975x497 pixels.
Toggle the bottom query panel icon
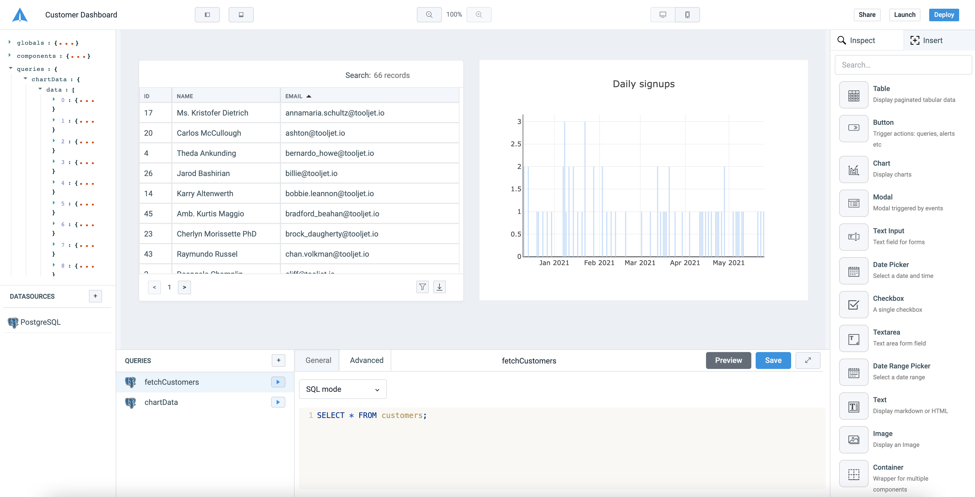241,15
